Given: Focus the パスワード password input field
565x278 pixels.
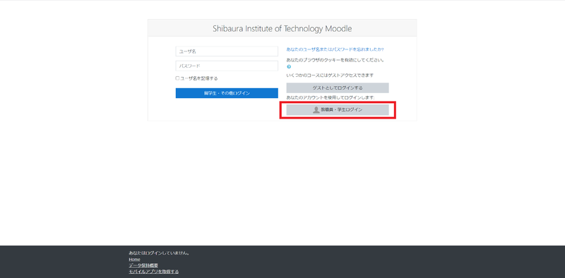Looking at the screenshot, I should click(227, 66).
